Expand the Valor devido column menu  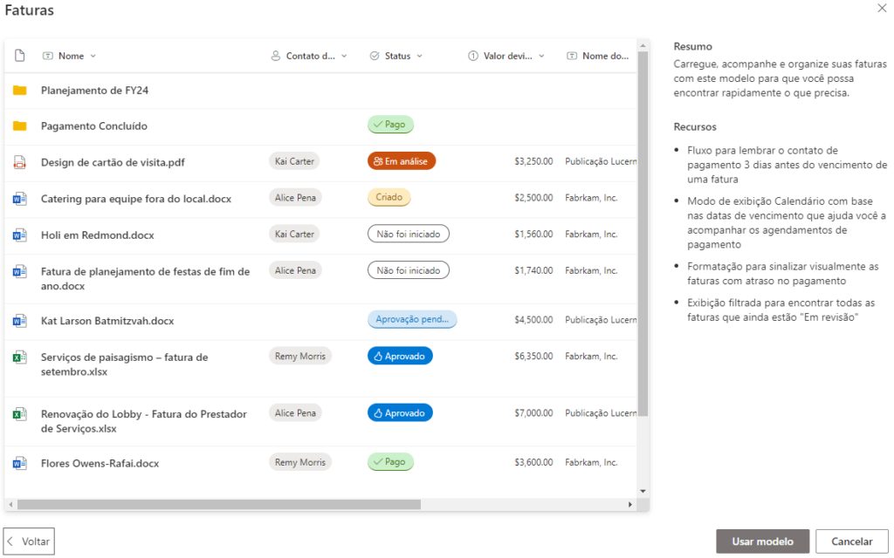click(540, 55)
